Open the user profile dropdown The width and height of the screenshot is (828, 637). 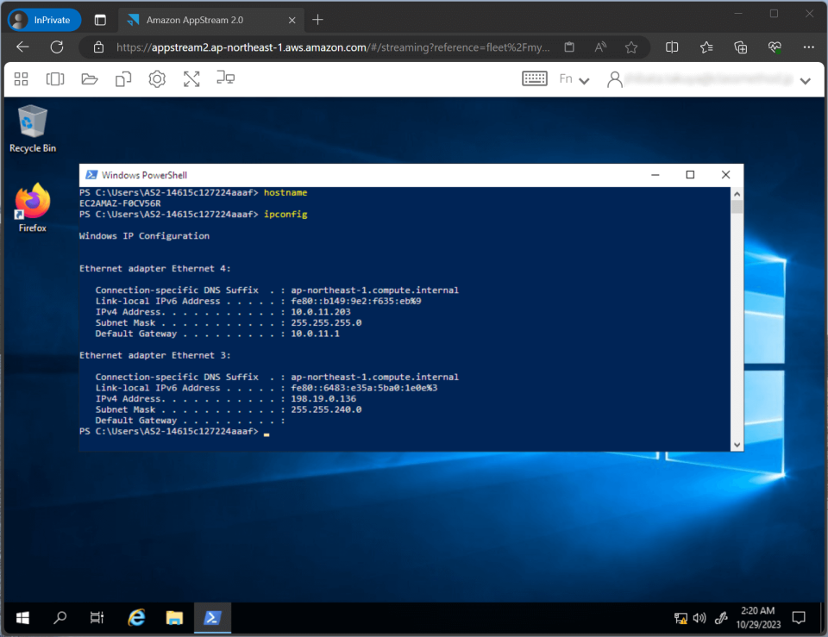click(x=614, y=78)
